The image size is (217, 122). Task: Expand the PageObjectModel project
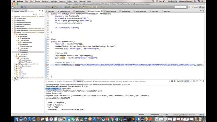(x=13, y=30)
